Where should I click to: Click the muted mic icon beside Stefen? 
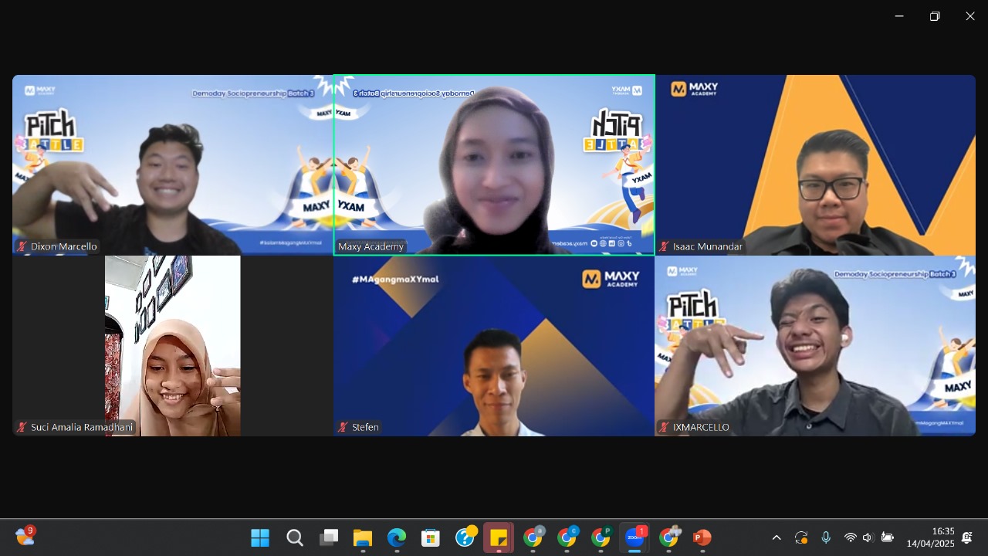(343, 427)
